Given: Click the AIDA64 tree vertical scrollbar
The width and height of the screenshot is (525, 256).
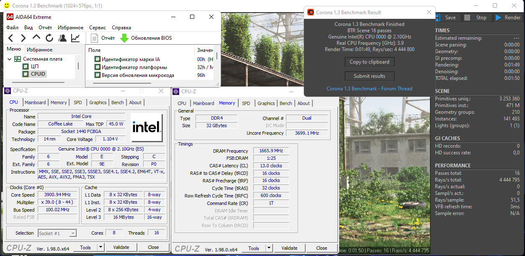Looking at the screenshot, I should (x=78, y=66).
